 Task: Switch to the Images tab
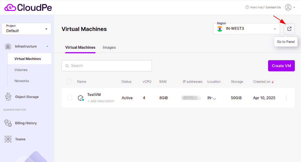tap(109, 47)
